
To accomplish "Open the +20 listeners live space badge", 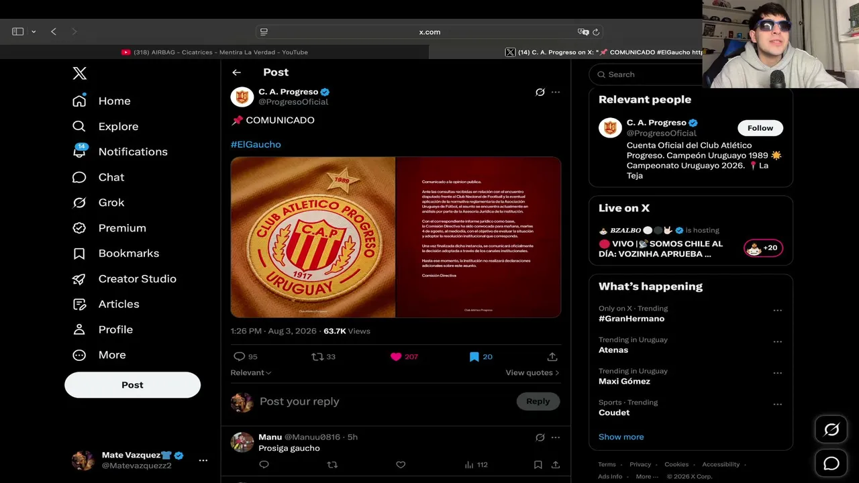I will (763, 248).
